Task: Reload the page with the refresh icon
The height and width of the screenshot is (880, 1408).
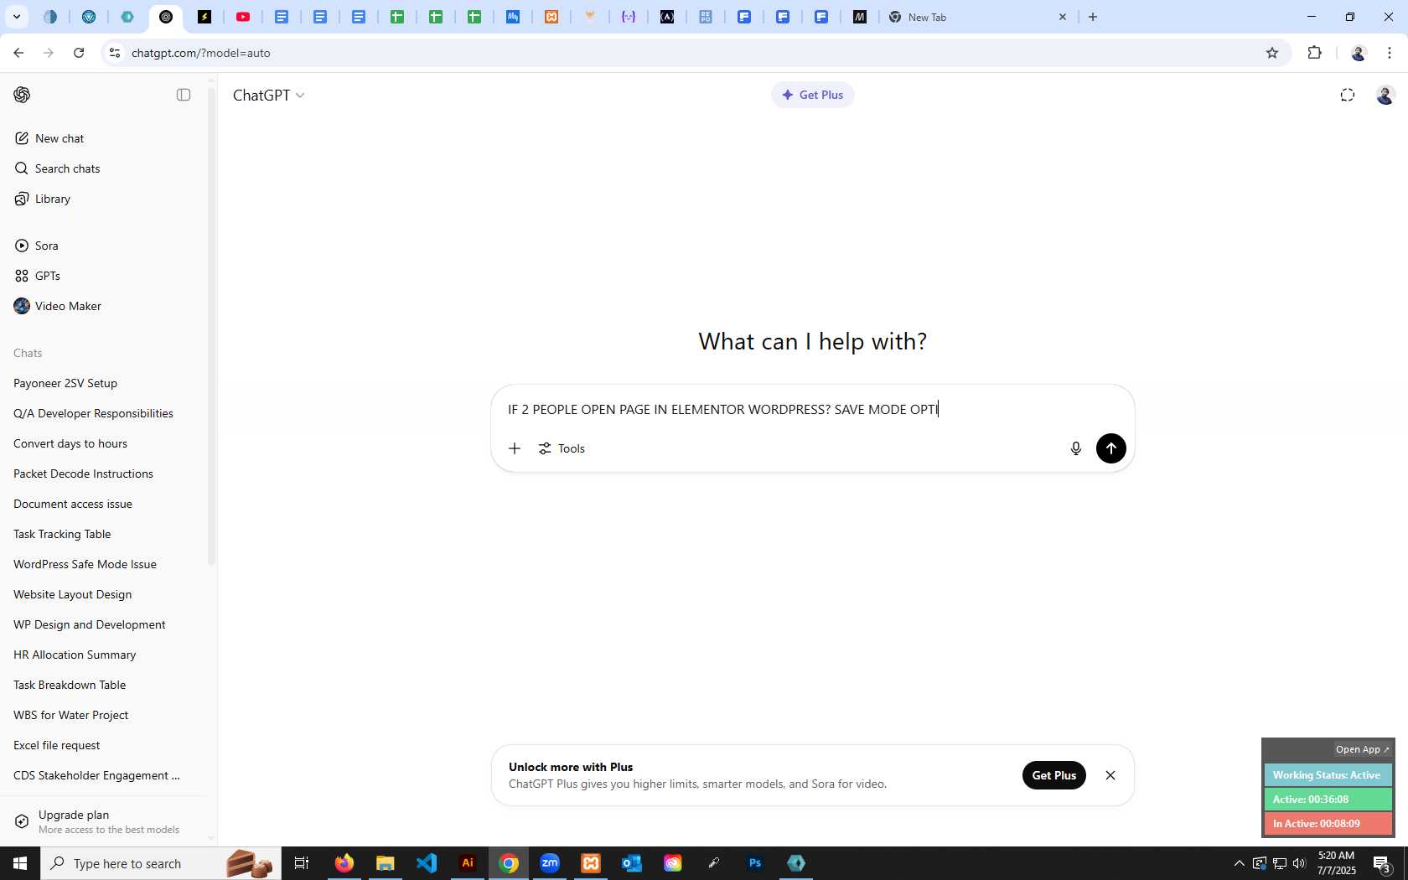Action: click(79, 53)
